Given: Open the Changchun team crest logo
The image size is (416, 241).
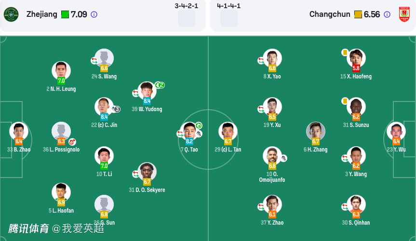Looking at the screenshot, I should click(404, 14).
